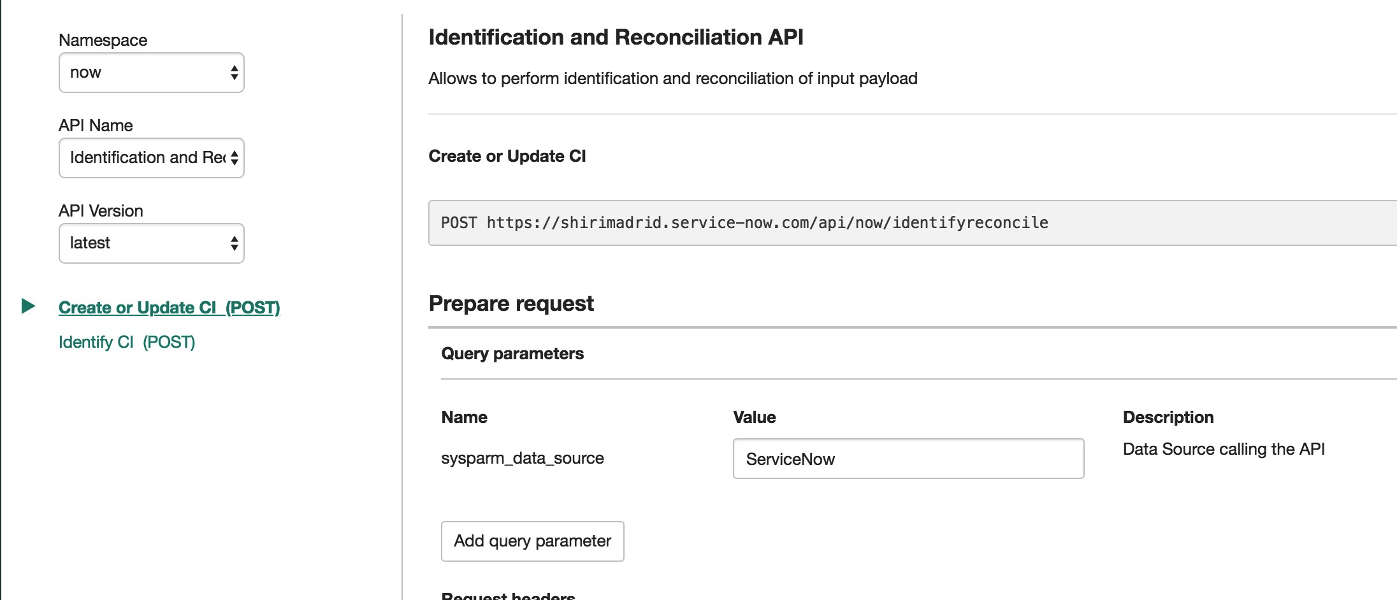Click the Query parameters subsection heading
This screenshot has height=600, width=1397.
click(x=512, y=354)
